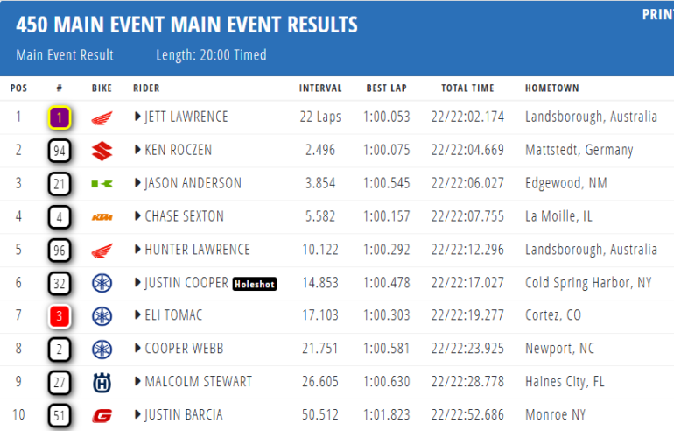674x431 pixels.
Task: Click GasGas logo in Justin Barcia row
Action: pyautogui.click(x=102, y=415)
